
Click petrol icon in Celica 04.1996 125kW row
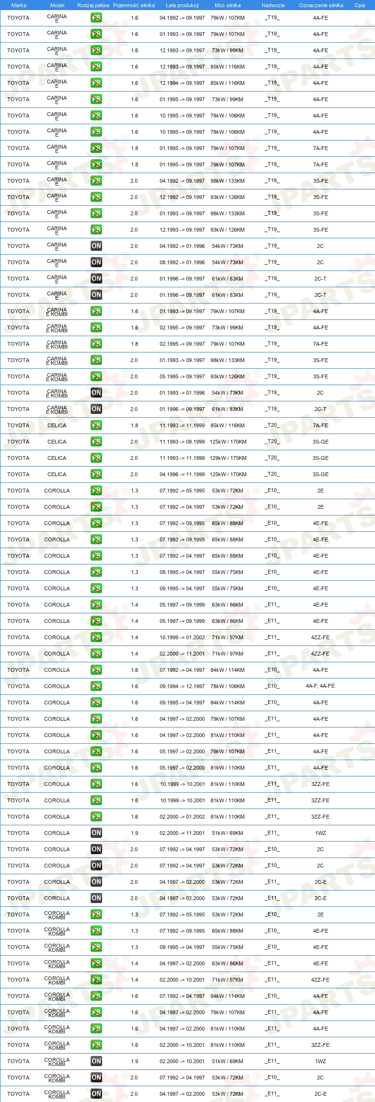96,474
